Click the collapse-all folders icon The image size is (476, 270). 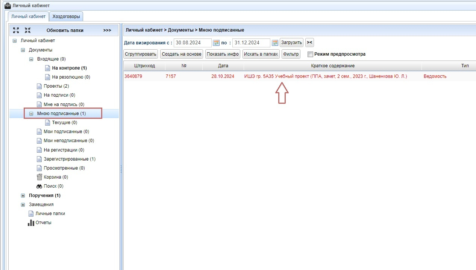click(x=27, y=30)
